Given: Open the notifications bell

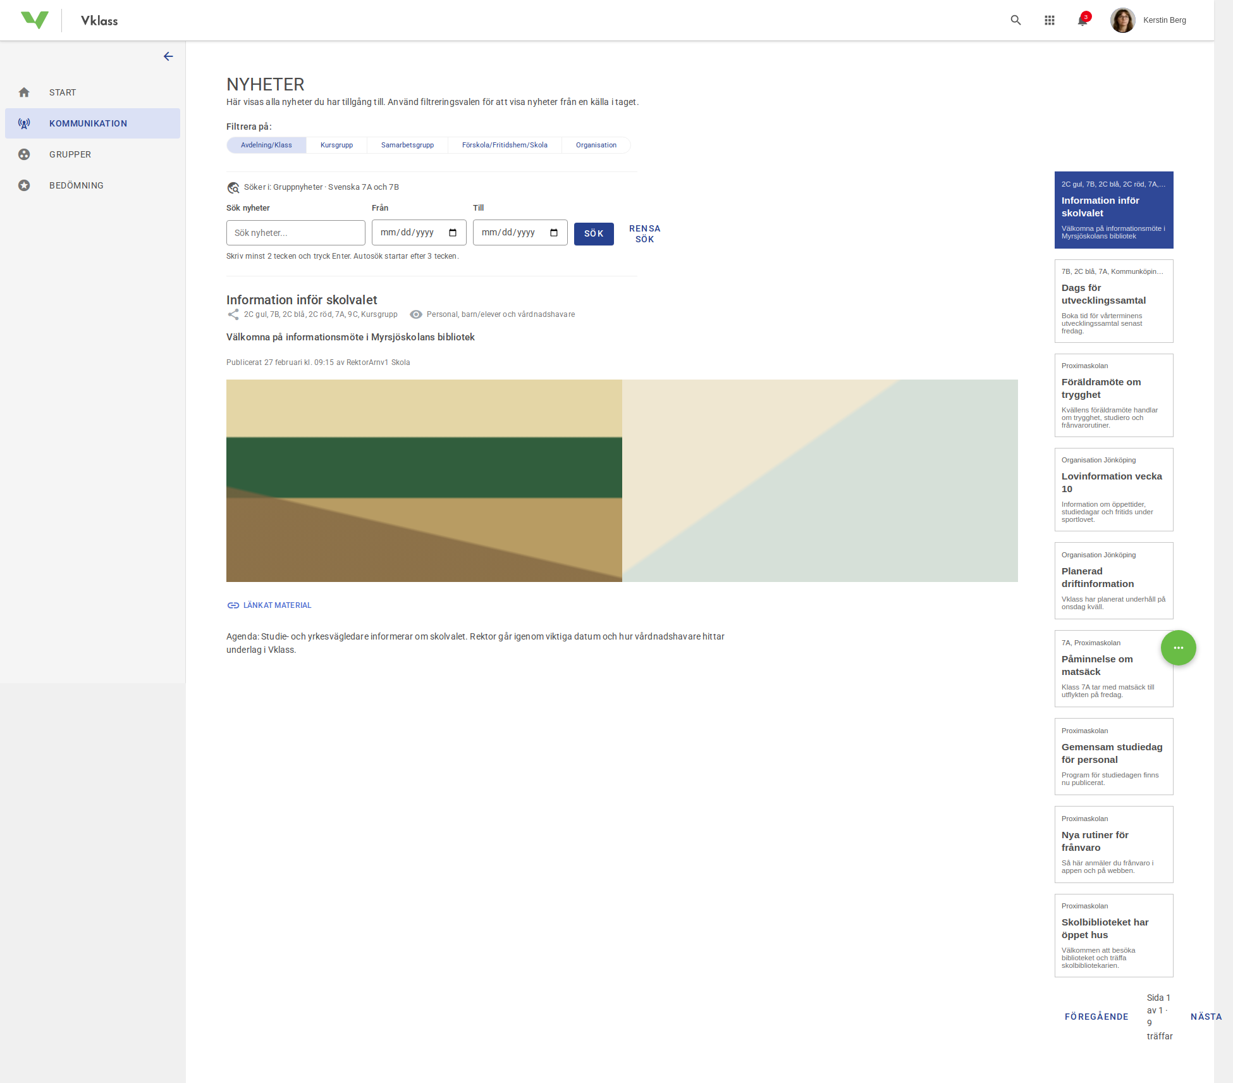Looking at the screenshot, I should pyautogui.click(x=1083, y=20).
